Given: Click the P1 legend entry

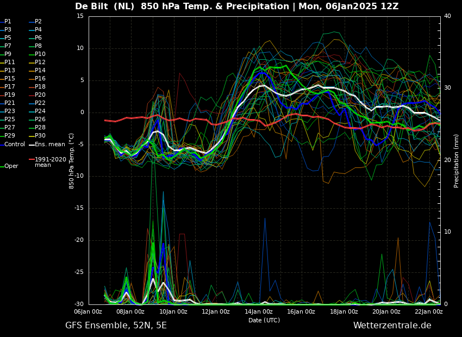Looking at the screenshot, I should [x=5, y=22].
